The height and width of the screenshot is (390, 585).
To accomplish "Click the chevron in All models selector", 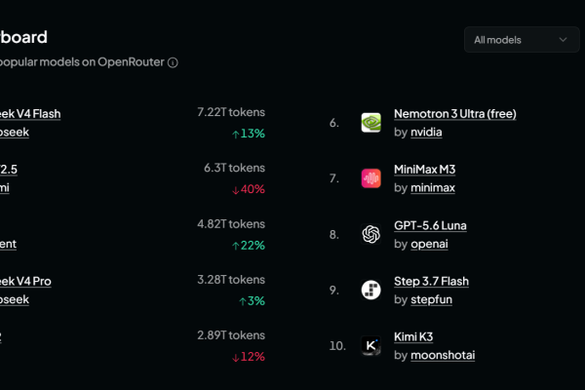I will coord(563,40).
